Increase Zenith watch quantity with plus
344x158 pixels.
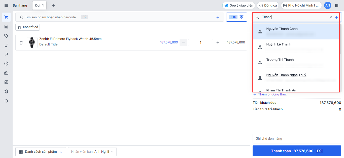[x=218, y=43]
